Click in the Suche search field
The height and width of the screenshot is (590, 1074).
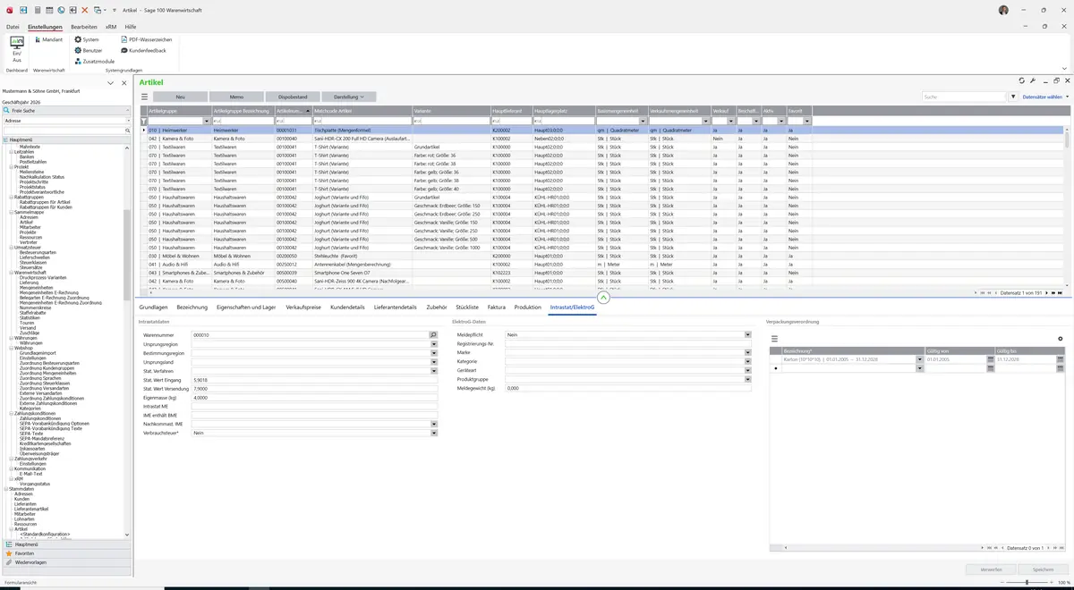(964, 97)
